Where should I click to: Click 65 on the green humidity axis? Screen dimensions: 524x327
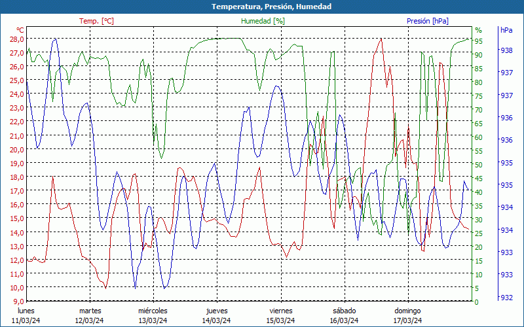pyautogui.click(x=479, y=124)
